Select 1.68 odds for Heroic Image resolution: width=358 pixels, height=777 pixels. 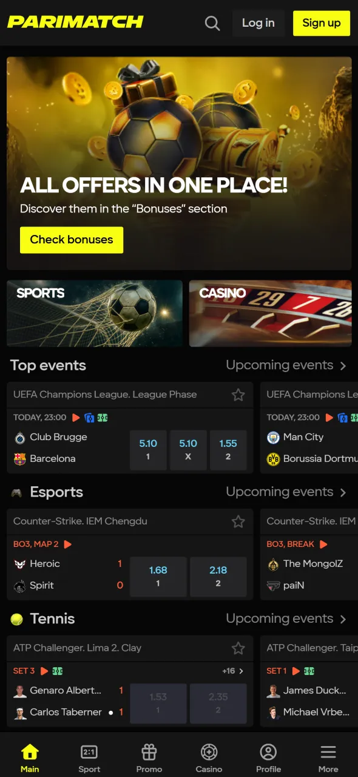pyautogui.click(x=158, y=577)
